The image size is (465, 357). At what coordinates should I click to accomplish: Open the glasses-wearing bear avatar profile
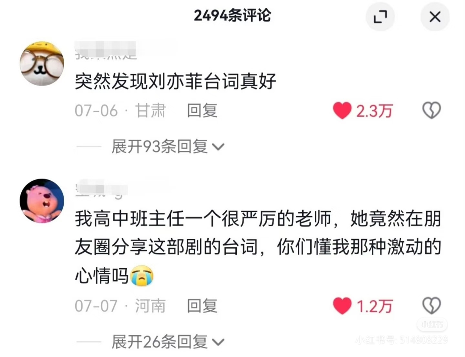42,63
